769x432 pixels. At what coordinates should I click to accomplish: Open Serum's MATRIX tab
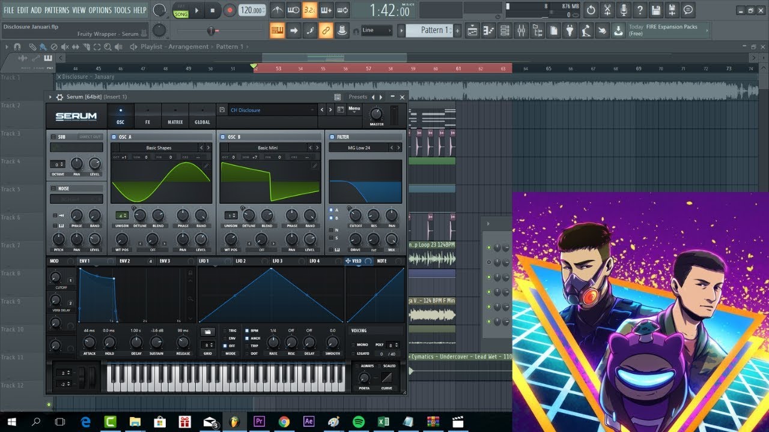[x=175, y=115]
